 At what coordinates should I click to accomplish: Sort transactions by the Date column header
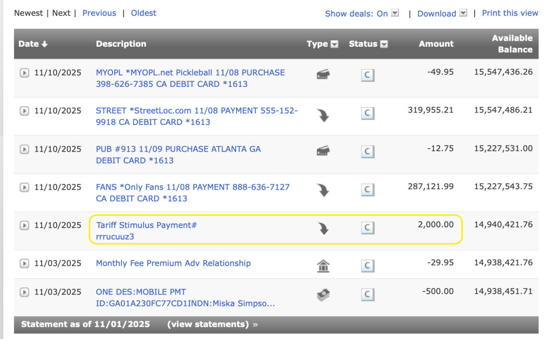(33, 44)
